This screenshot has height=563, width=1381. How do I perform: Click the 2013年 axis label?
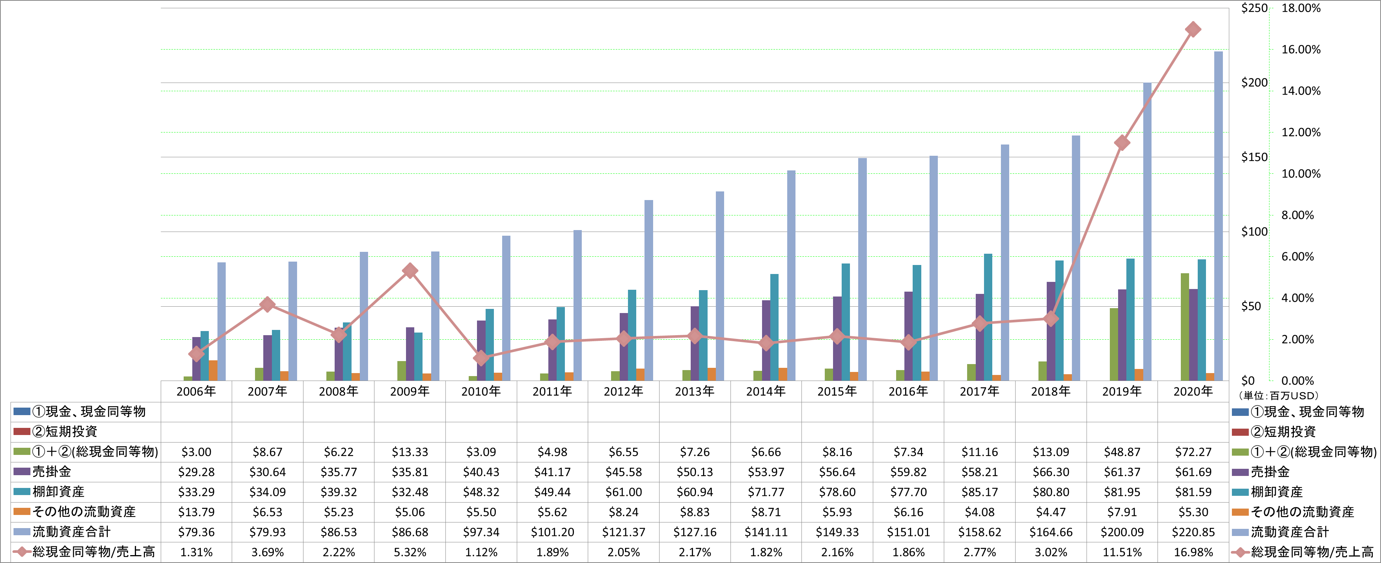(695, 391)
